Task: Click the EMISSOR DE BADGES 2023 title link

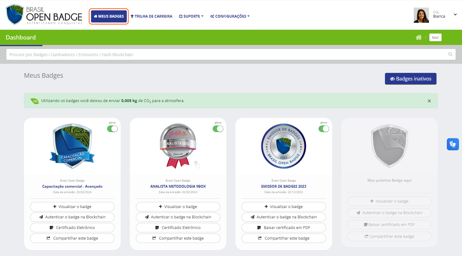Action: click(284, 186)
